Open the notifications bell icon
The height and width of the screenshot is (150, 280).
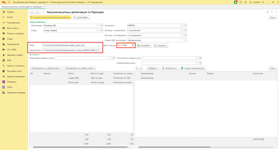(x=236, y=2)
